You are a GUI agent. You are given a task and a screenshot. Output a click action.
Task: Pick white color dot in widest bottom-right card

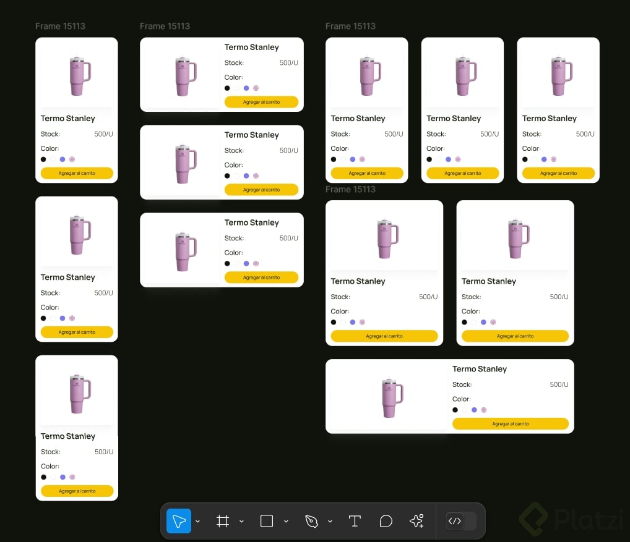[465, 410]
